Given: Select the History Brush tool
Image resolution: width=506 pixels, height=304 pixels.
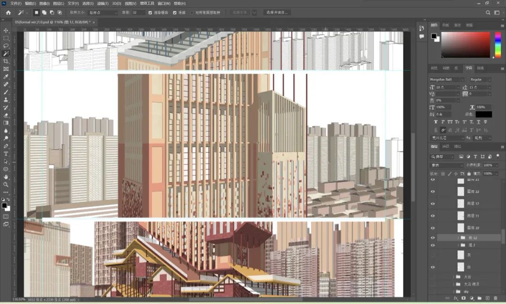Looking at the screenshot, I should pyautogui.click(x=6, y=108).
